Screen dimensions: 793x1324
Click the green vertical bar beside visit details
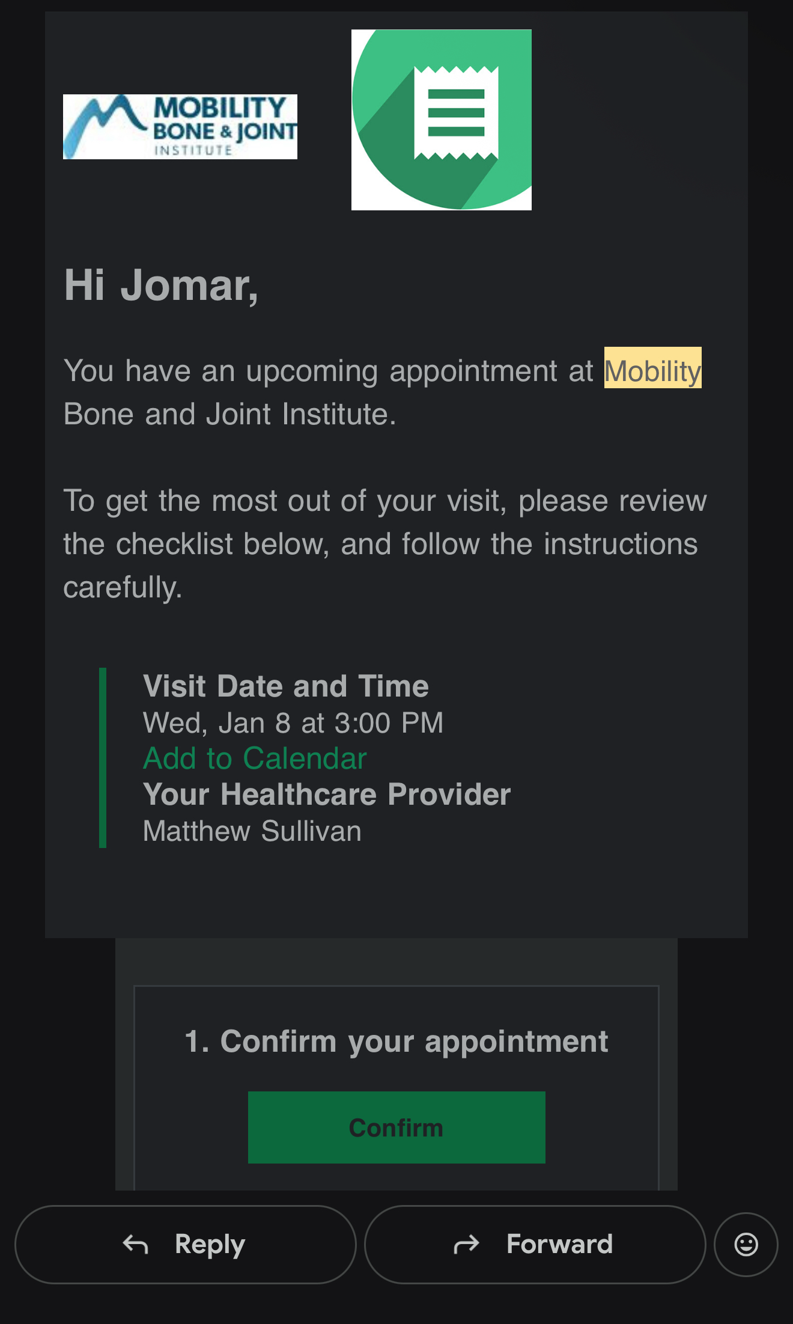(103, 757)
